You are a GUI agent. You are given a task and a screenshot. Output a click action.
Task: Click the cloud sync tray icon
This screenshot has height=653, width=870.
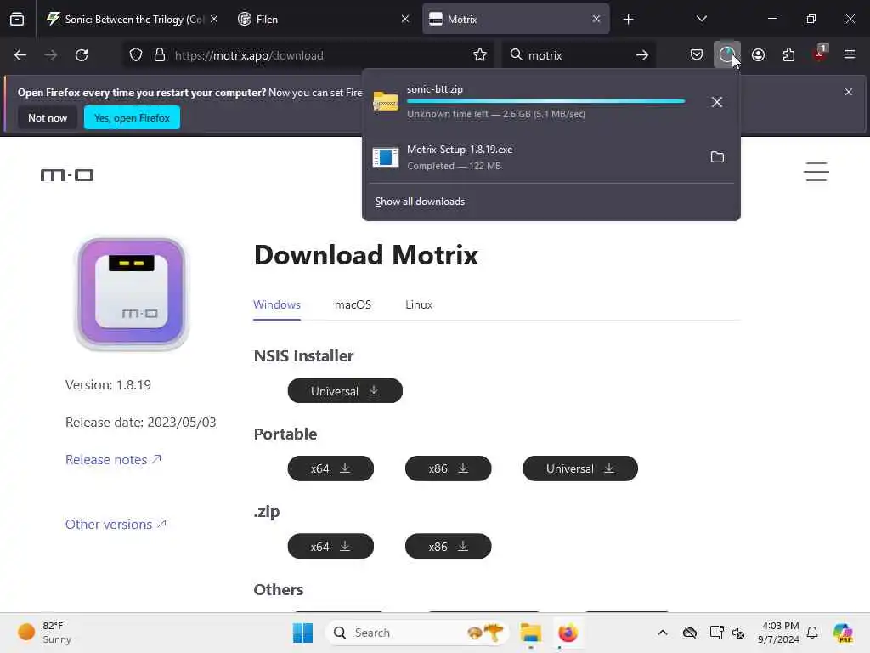[x=690, y=633]
